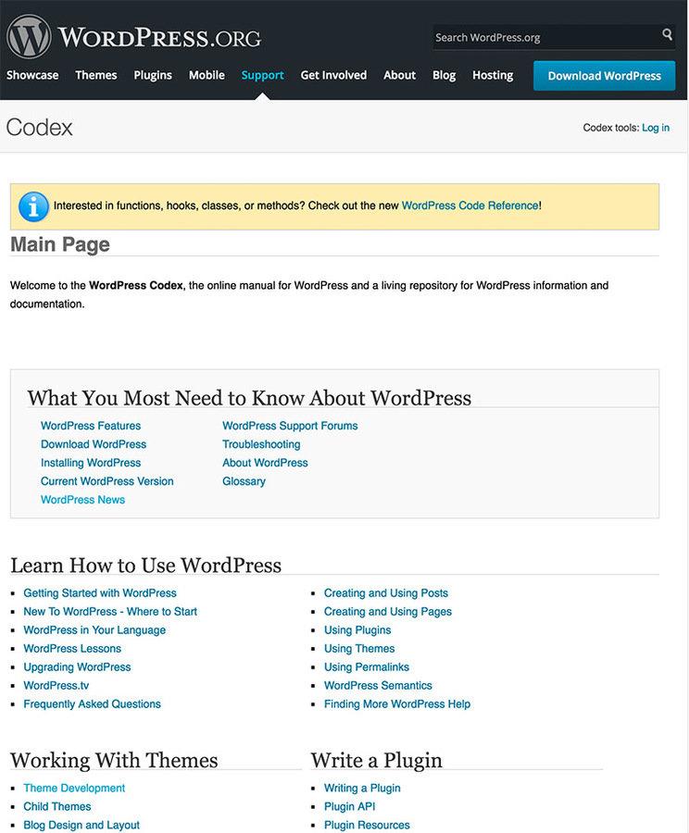Open the Writing a Plugin link

(363, 788)
